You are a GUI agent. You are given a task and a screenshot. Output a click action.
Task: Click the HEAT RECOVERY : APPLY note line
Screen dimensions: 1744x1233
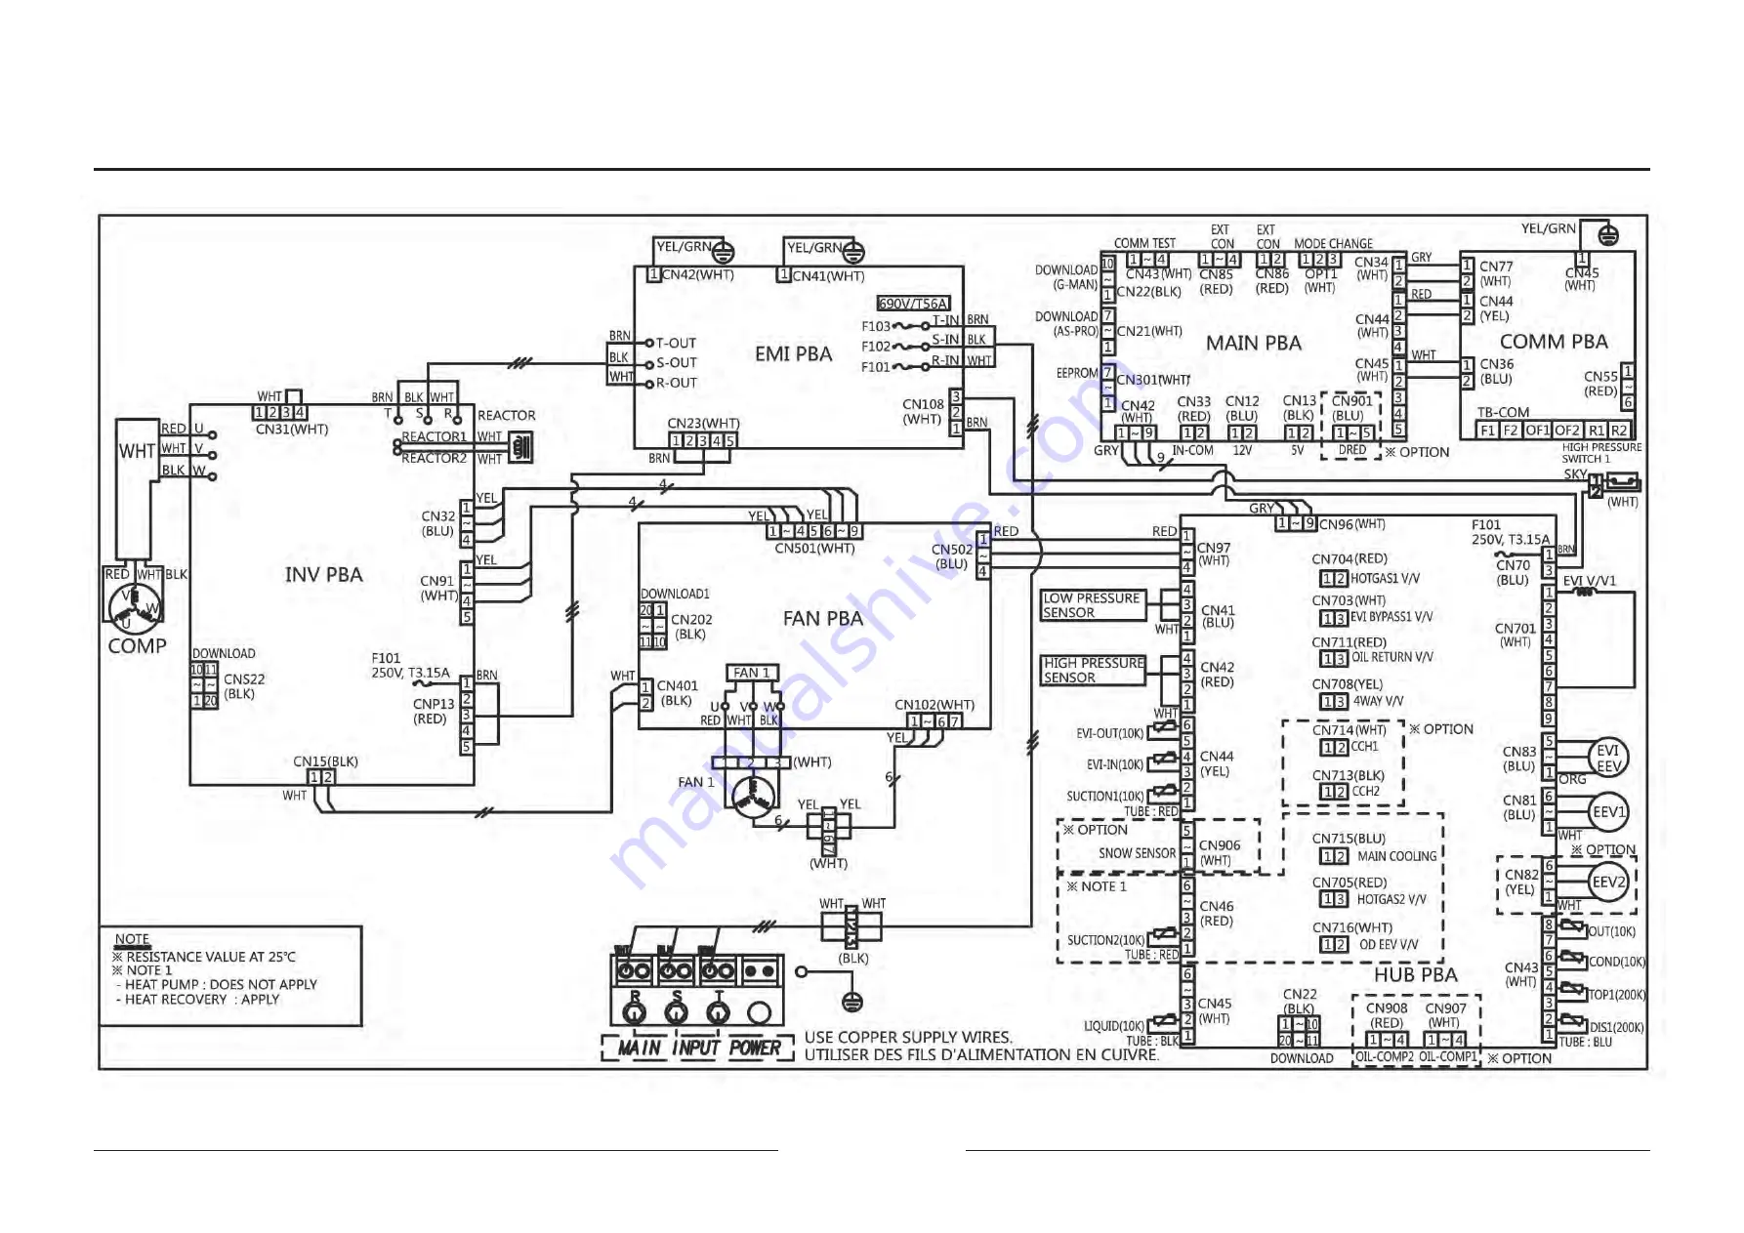click(x=197, y=1000)
